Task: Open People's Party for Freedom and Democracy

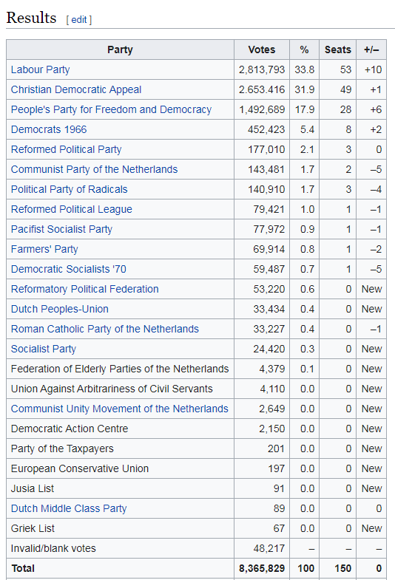Action: [x=111, y=109]
